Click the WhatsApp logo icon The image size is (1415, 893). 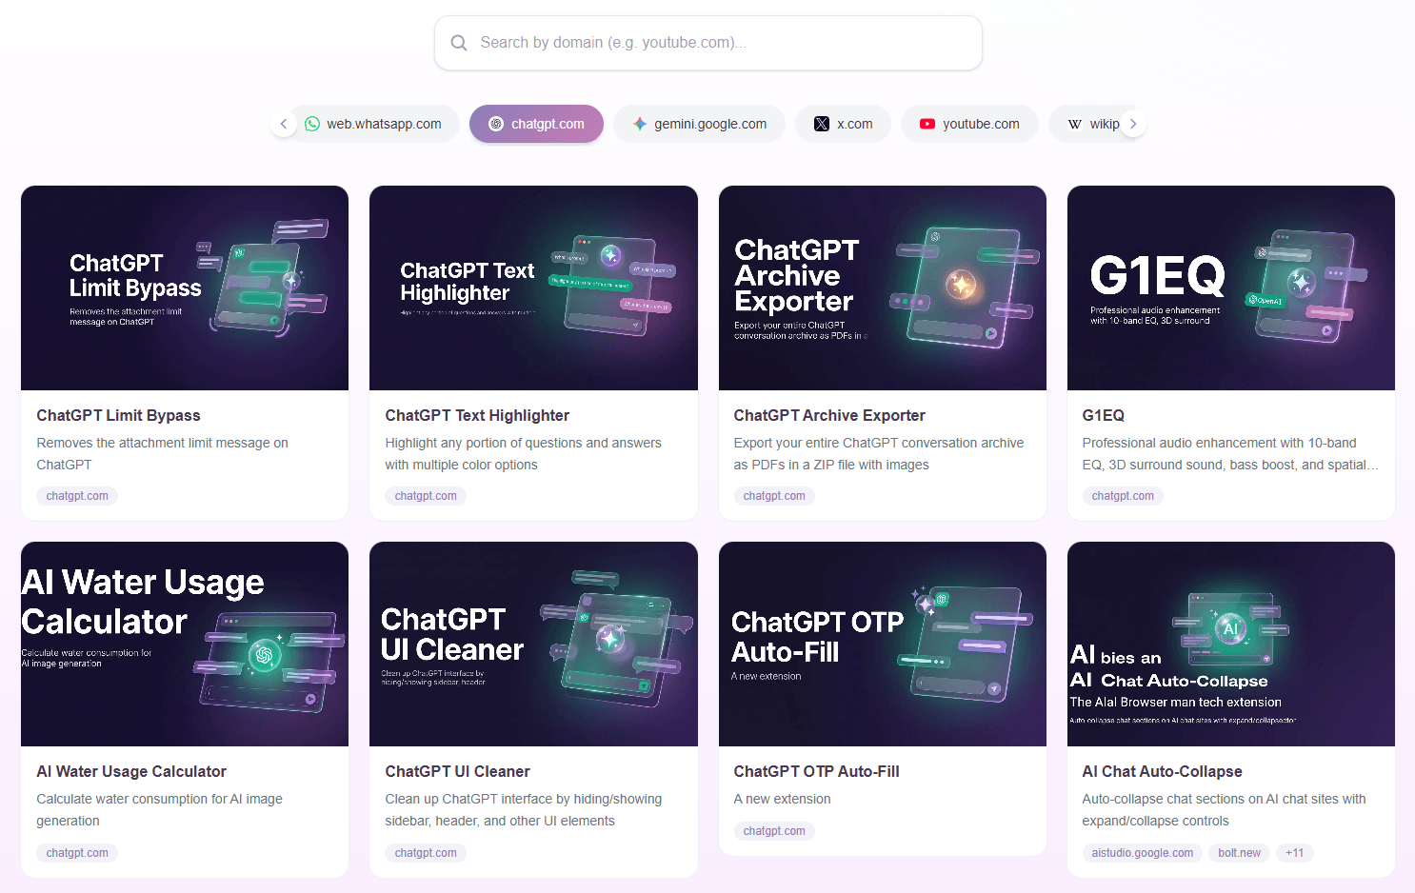(312, 124)
